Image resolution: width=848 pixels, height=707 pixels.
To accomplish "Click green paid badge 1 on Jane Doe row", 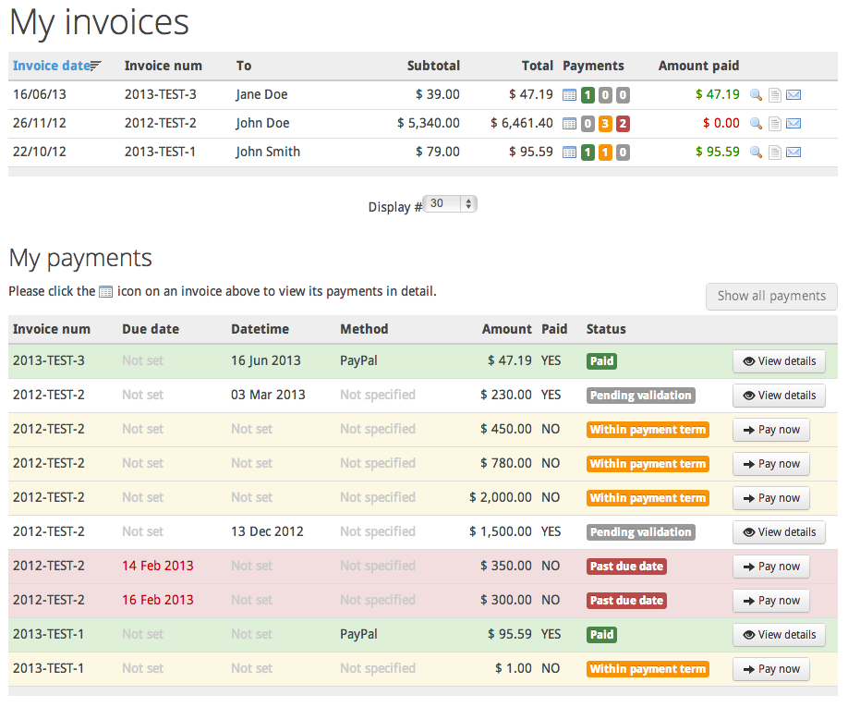I will point(588,95).
